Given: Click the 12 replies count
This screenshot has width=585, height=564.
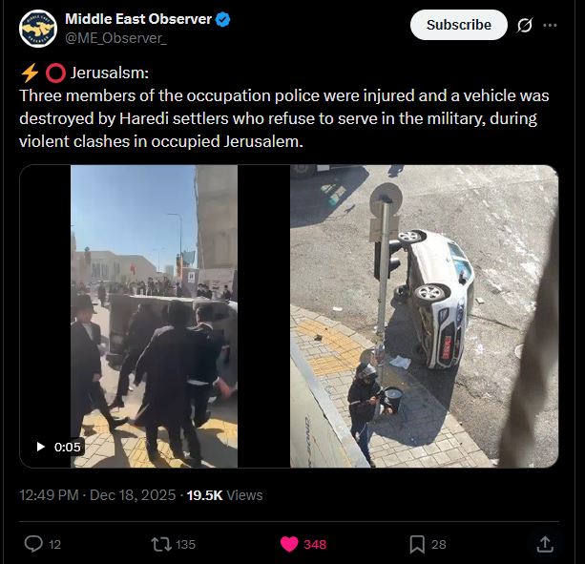Looking at the screenshot, I should 54,544.
